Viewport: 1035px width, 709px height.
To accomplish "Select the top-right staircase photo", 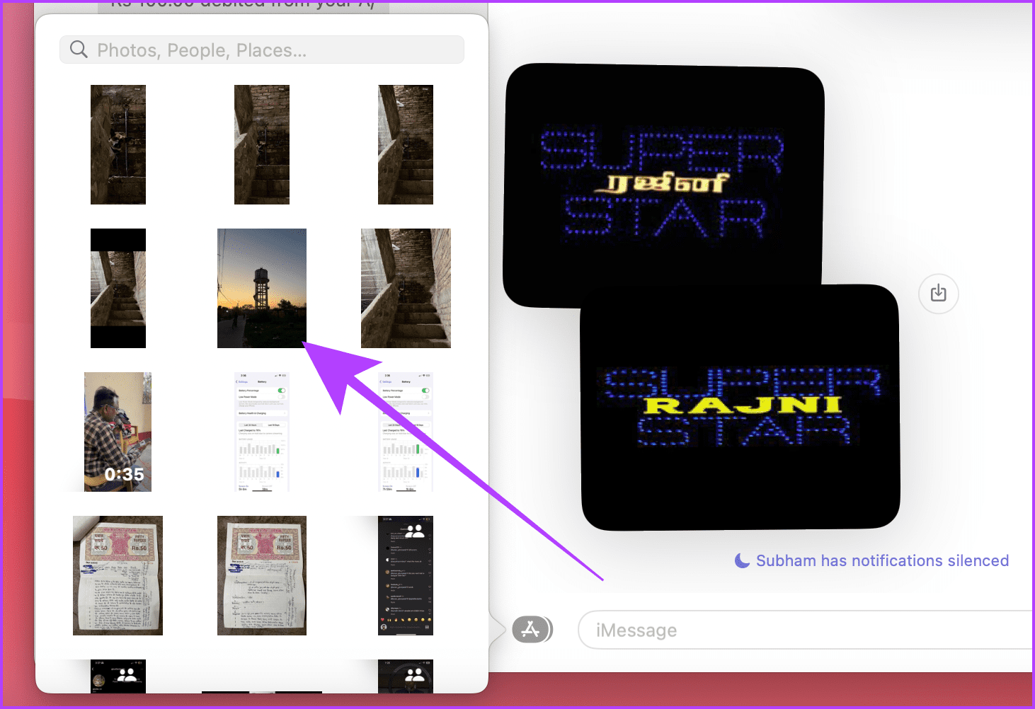I will click(x=405, y=144).
